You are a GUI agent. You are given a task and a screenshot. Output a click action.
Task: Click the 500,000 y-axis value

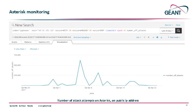17,65
